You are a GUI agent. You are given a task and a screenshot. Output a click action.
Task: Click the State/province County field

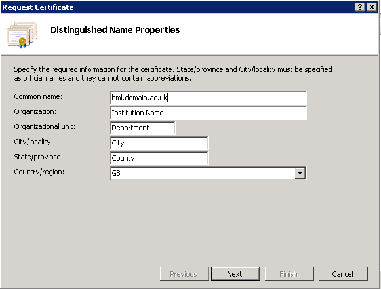point(159,158)
